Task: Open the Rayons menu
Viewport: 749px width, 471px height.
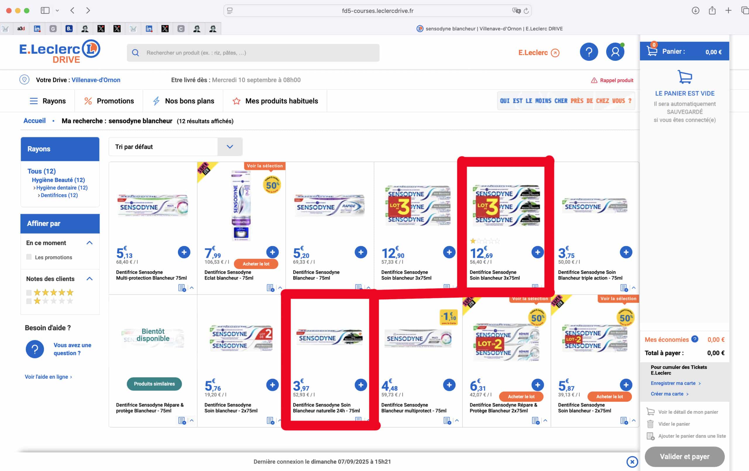Action: tap(48, 101)
